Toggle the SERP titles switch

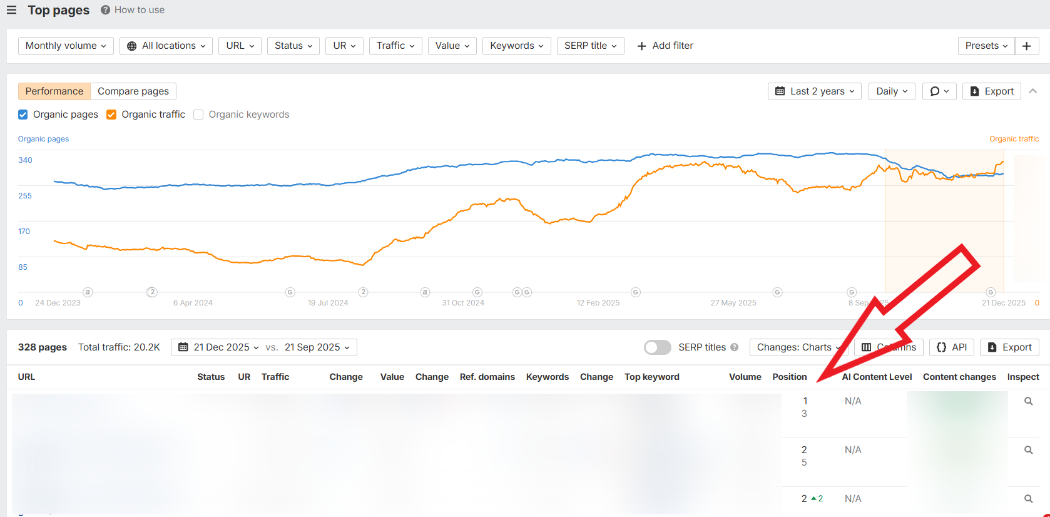(x=657, y=347)
